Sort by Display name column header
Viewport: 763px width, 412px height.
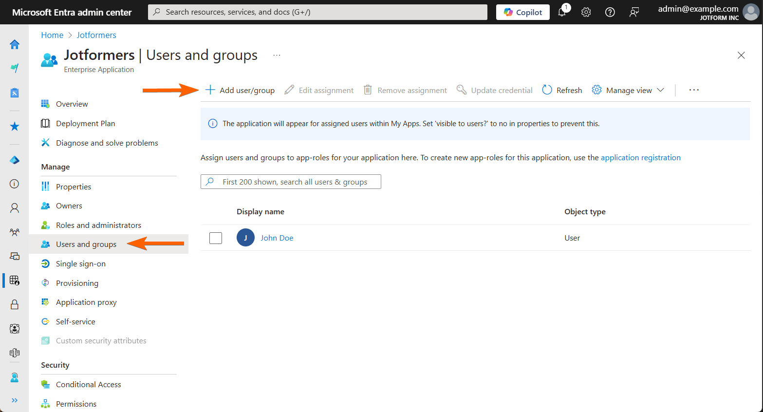point(261,212)
